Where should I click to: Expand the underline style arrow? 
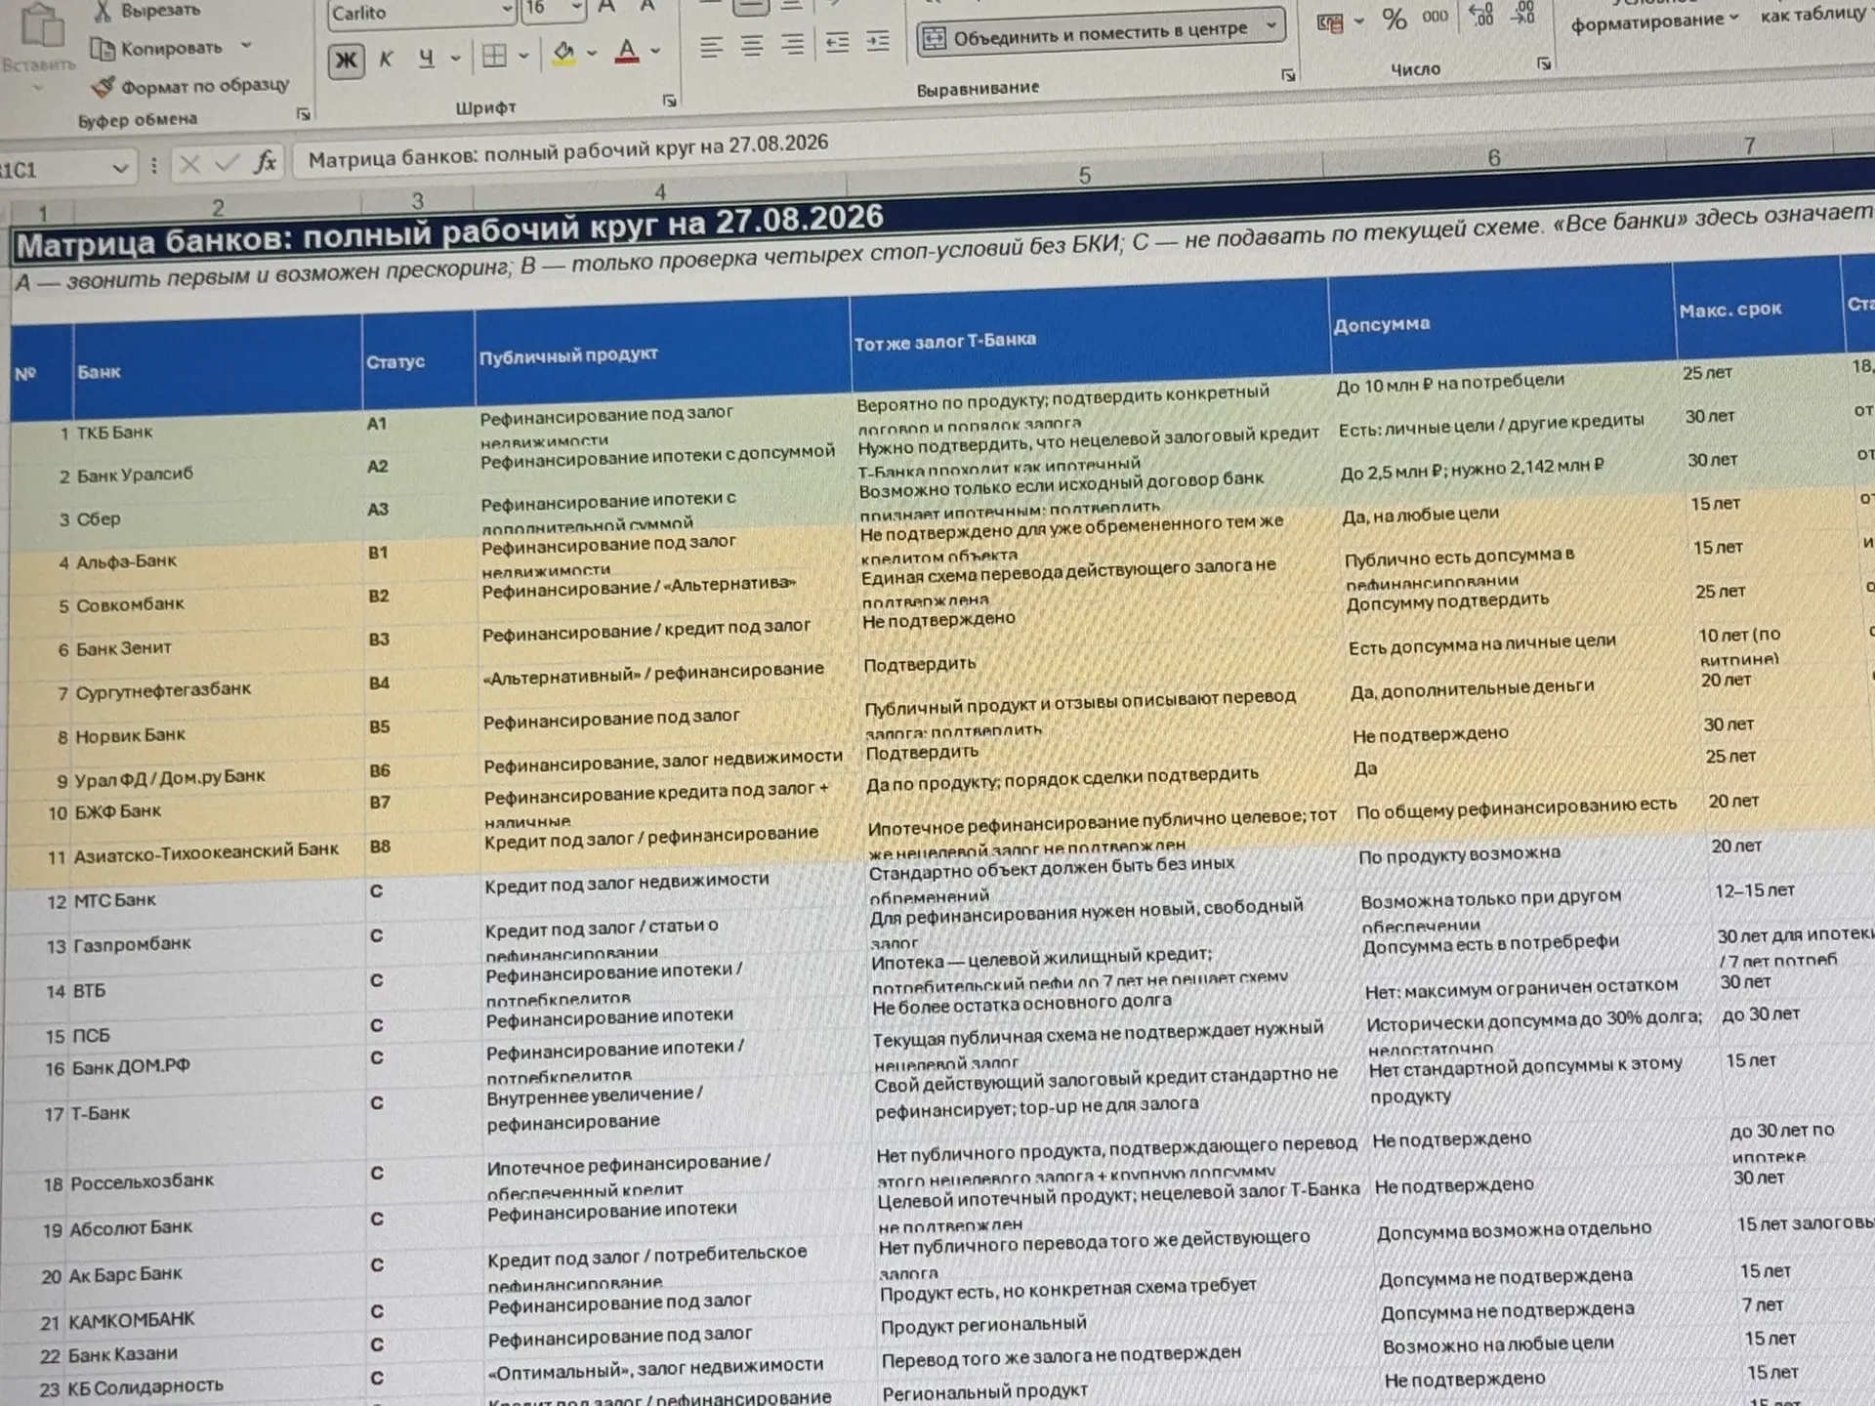(x=455, y=58)
